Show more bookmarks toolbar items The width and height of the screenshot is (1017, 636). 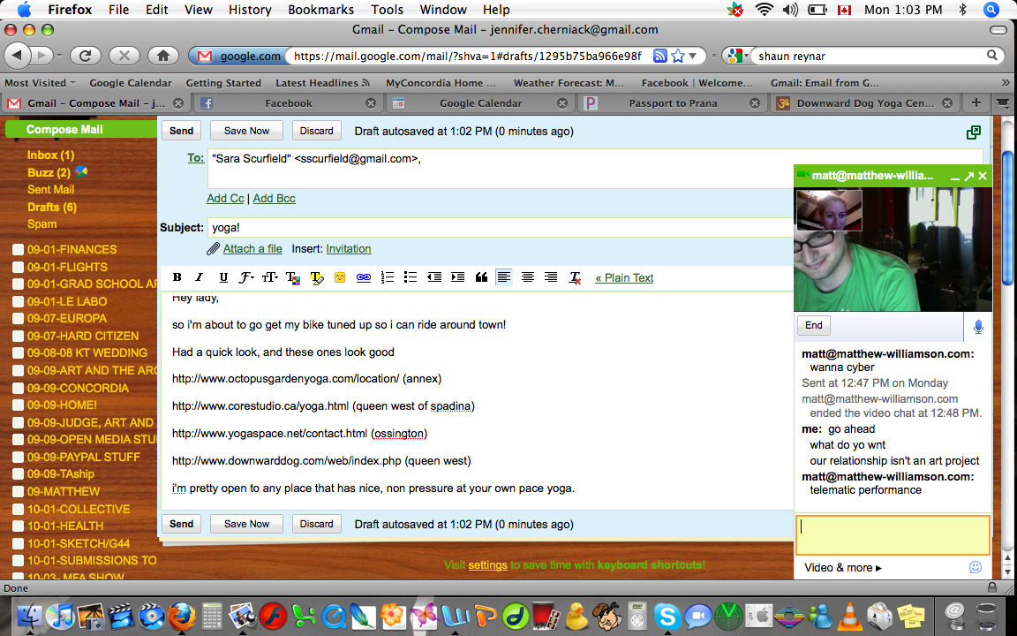(1006, 83)
